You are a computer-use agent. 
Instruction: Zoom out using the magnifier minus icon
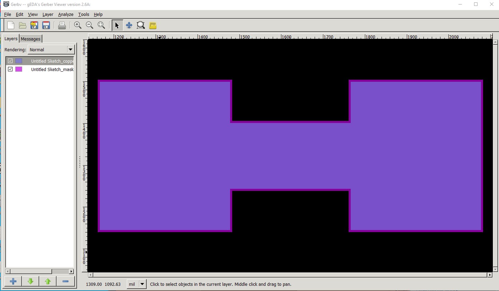(x=89, y=25)
